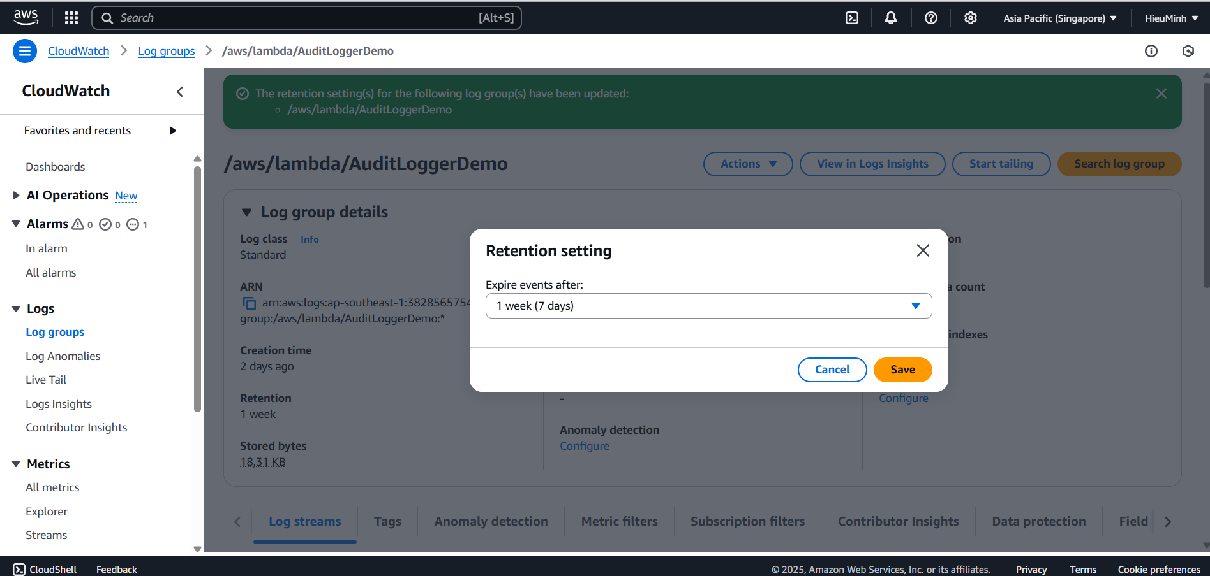
Task: Expand the AI Operations section
Action: [16, 195]
